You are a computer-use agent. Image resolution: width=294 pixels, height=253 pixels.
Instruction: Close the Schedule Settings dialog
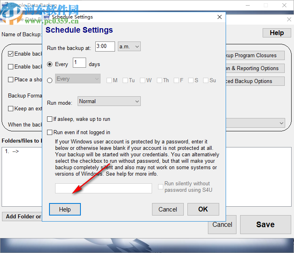pos(219,17)
